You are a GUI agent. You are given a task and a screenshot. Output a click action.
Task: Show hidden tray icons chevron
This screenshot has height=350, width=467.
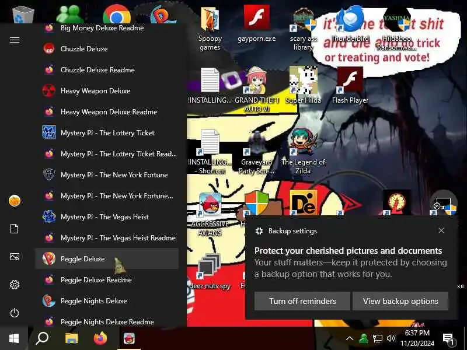click(x=350, y=338)
